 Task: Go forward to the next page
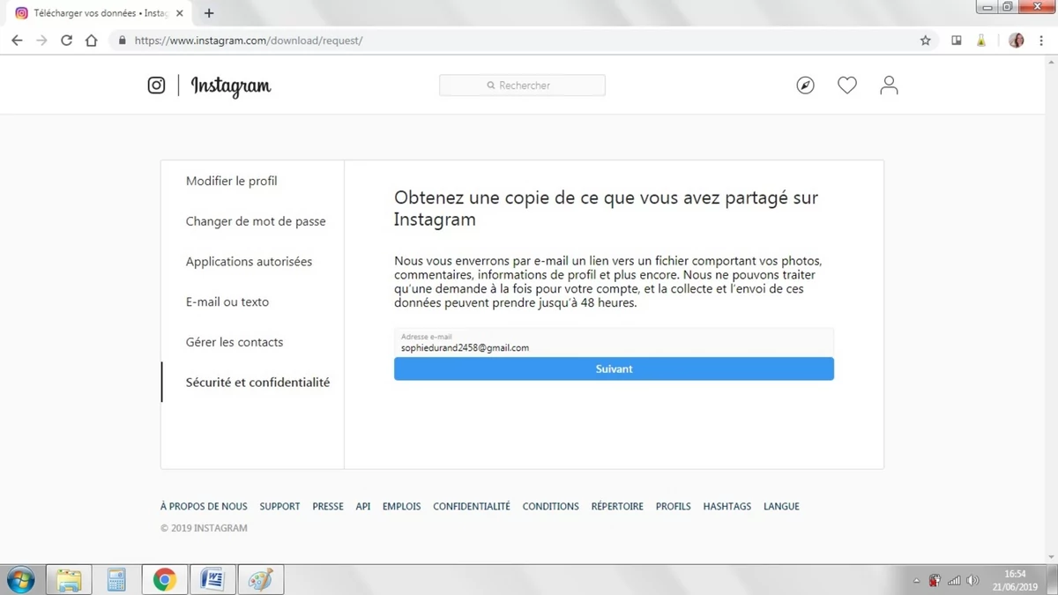pyautogui.click(x=41, y=41)
